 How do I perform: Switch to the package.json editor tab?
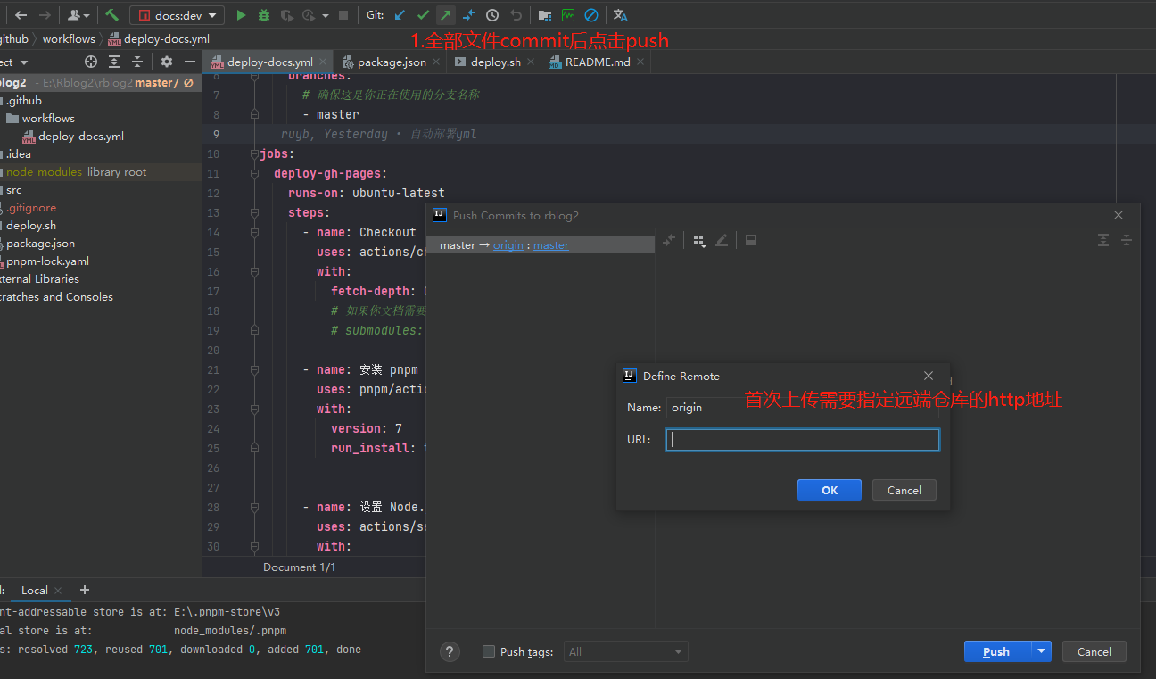(x=391, y=62)
